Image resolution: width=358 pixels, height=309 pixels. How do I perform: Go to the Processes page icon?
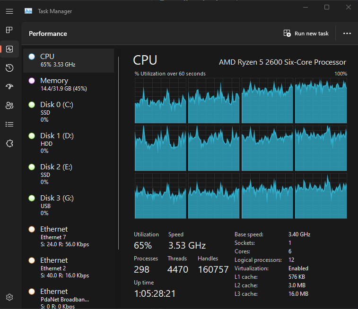pyautogui.click(x=9, y=30)
